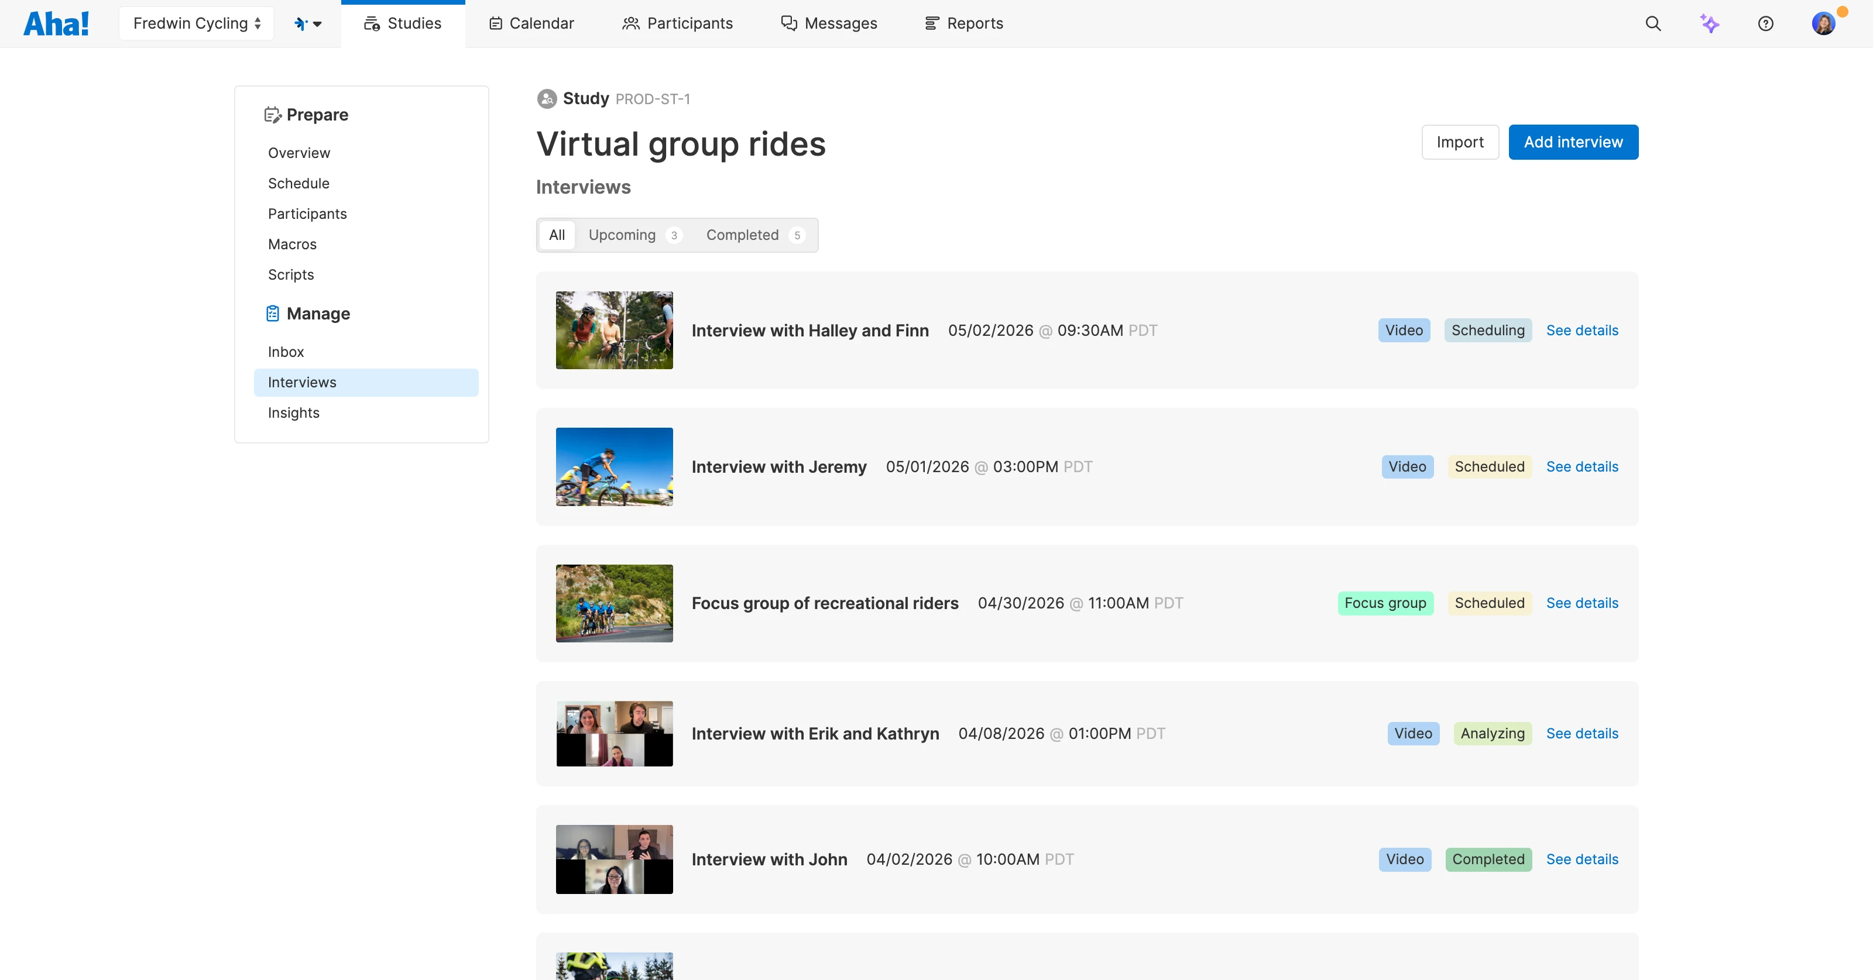The image size is (1873, 980).
Task: Switch back to the All interviews filter
Action: click(x=556, y=235)
